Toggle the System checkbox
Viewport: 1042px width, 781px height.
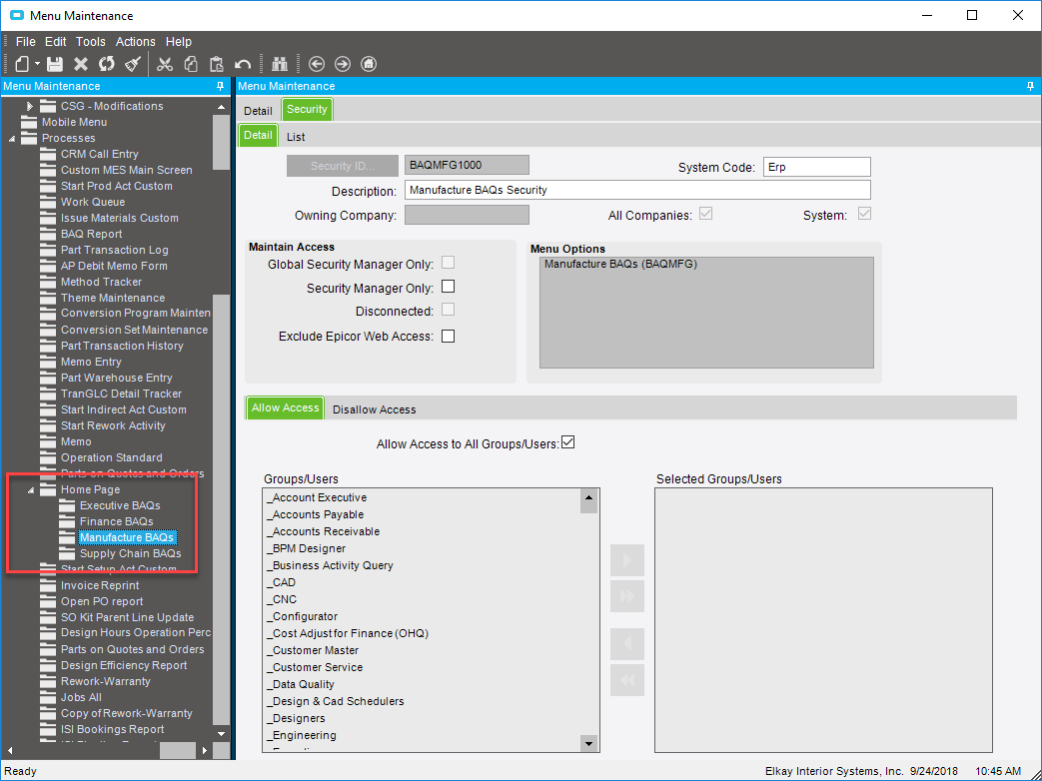[864, 214]
